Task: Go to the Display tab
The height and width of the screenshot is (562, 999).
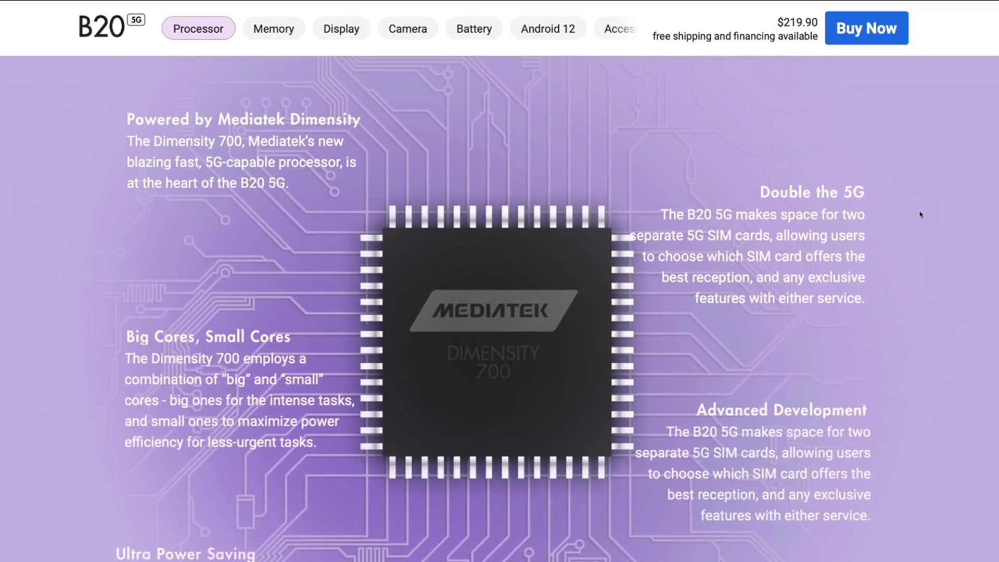Action: [341, 29]
